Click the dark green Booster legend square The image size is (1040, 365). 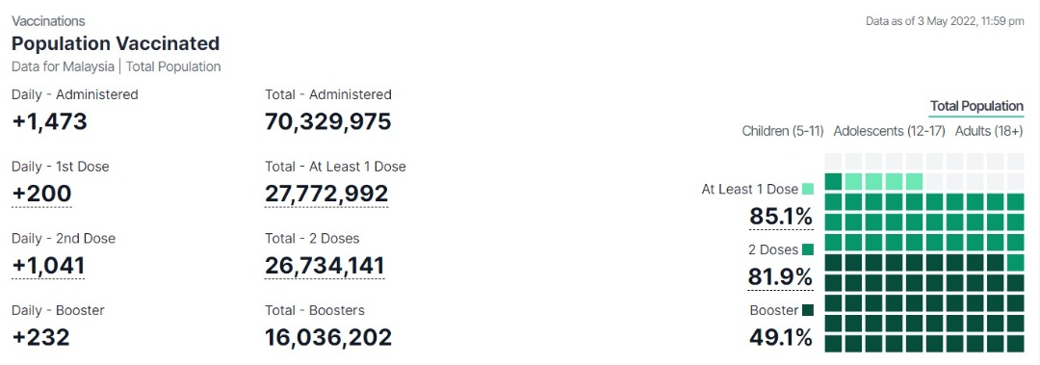click(x=808, y=310)
